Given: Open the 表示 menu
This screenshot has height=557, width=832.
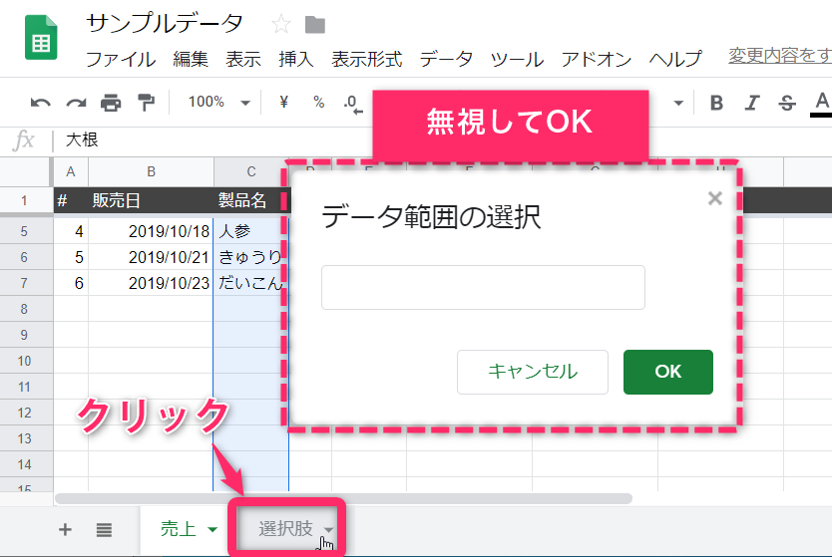Looking at the screenshot, I should [243, 59].
